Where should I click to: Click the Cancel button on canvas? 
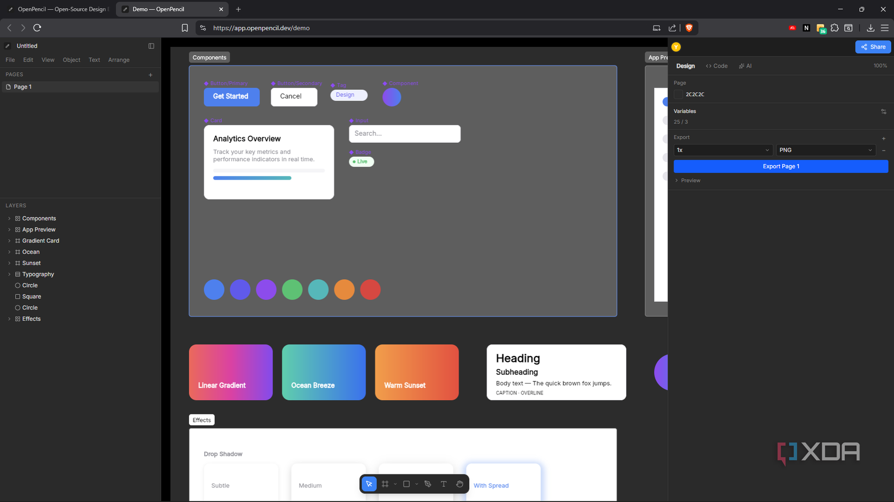pyautogui.click(x=294, y=97)
